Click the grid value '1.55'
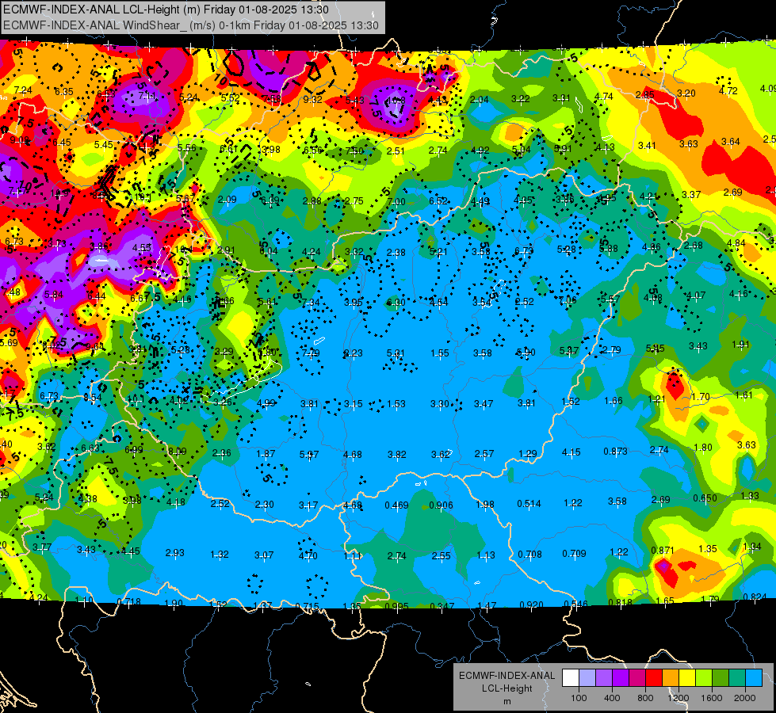The image size is (776, 713). click(440, 353)
